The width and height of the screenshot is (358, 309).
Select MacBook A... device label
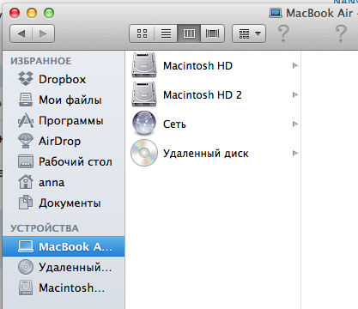pyautogui.click(x=76, y=247)
